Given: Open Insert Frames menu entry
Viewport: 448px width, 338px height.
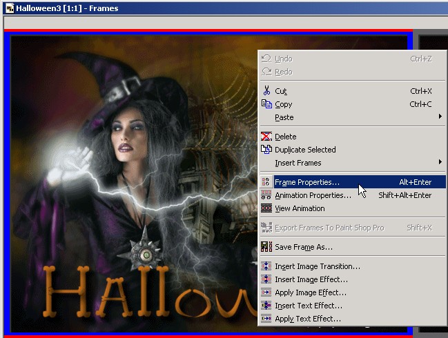Looking at the screenshot, I should 352,163.
